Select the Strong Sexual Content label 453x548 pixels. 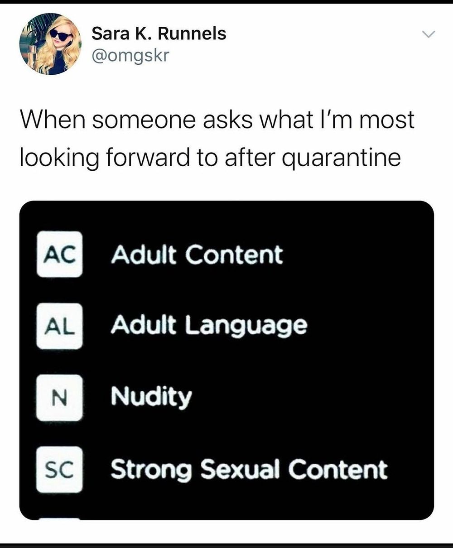[x=249, y=470]
